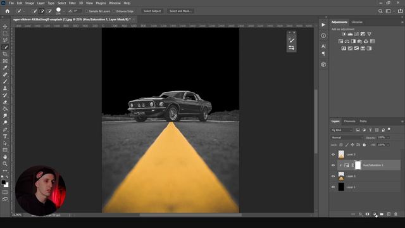Open Character panel icon in side dock

tap(323, 46)
